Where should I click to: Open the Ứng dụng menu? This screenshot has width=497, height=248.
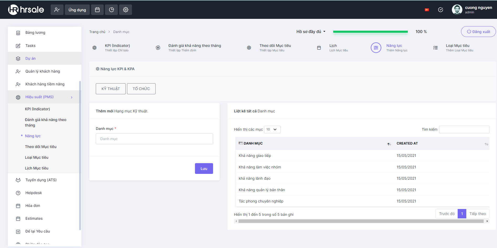pos(77,10)
